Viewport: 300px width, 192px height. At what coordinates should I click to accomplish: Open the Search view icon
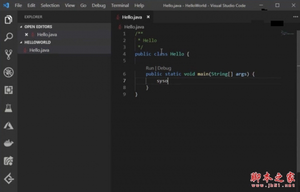(x=8, y=36)
